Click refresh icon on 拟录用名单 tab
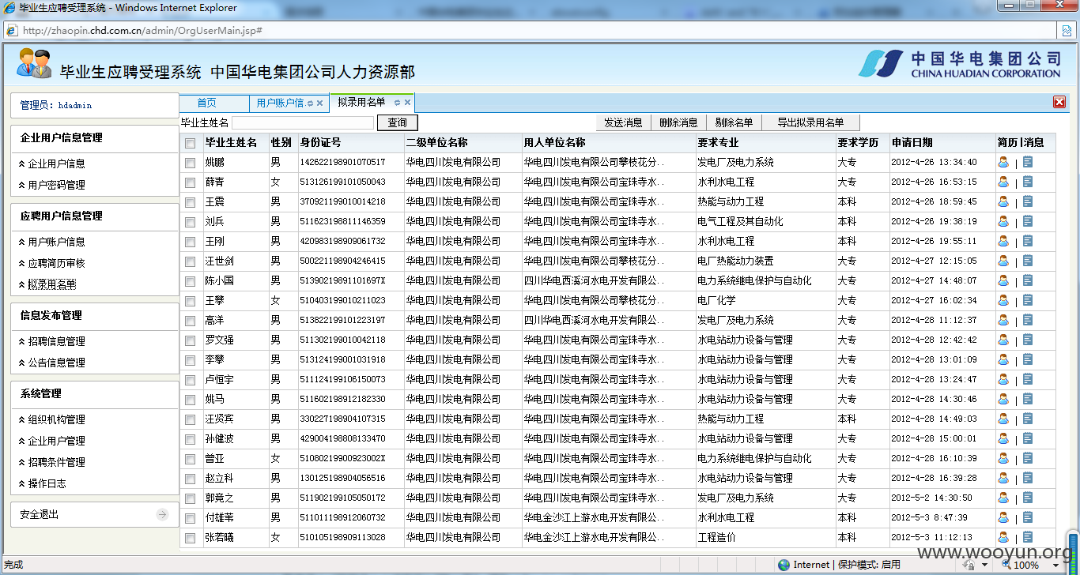Image resolution: width=1080 pixels, height=575 pixels. pos(397,103)
